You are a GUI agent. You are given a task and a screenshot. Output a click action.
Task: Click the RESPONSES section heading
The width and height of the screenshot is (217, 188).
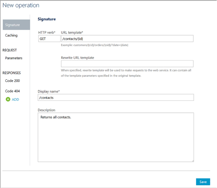coord(12,73)
